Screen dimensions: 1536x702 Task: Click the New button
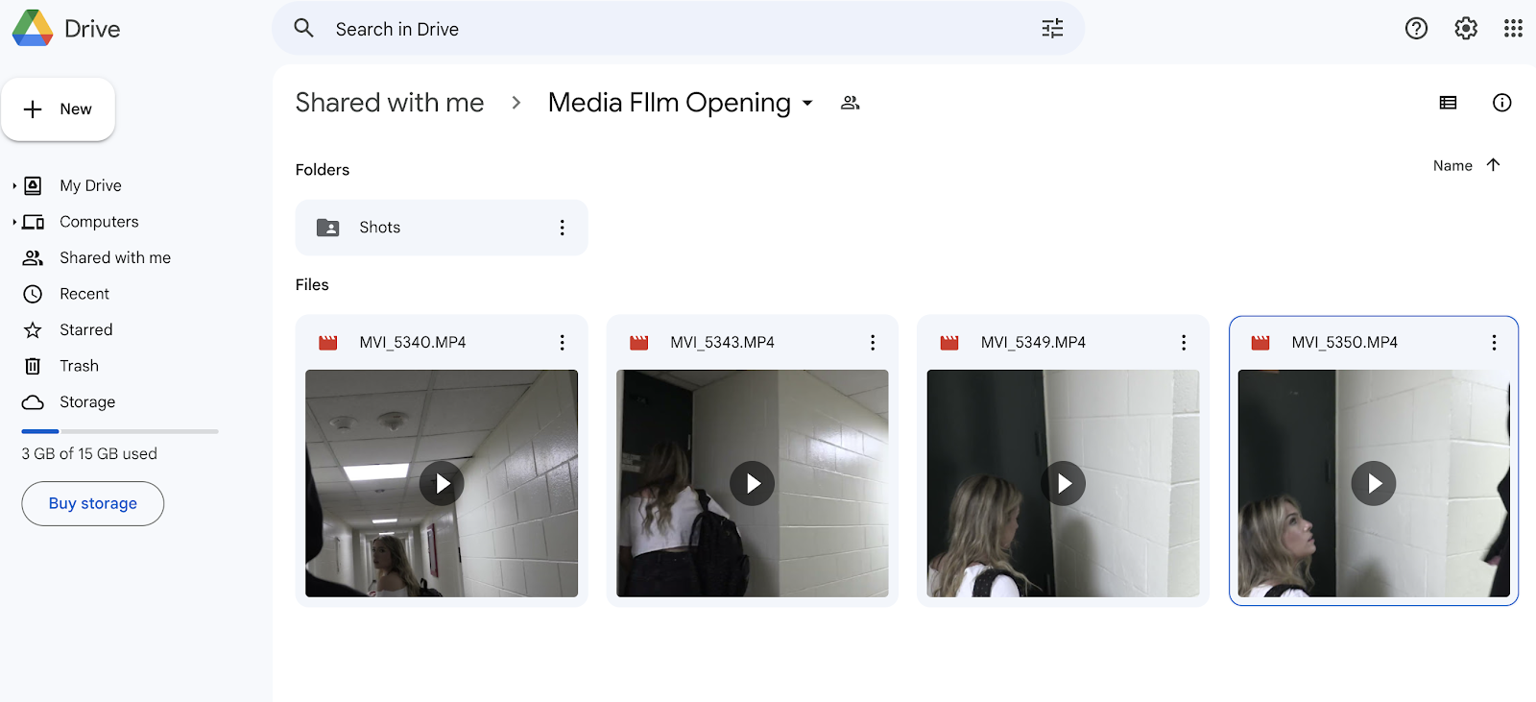click(59, 109)
